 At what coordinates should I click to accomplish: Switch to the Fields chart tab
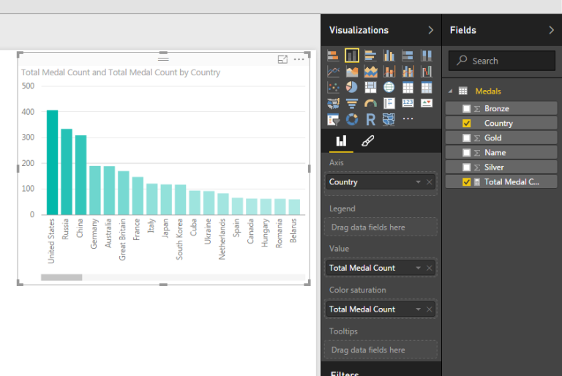(x=341, y=141)
